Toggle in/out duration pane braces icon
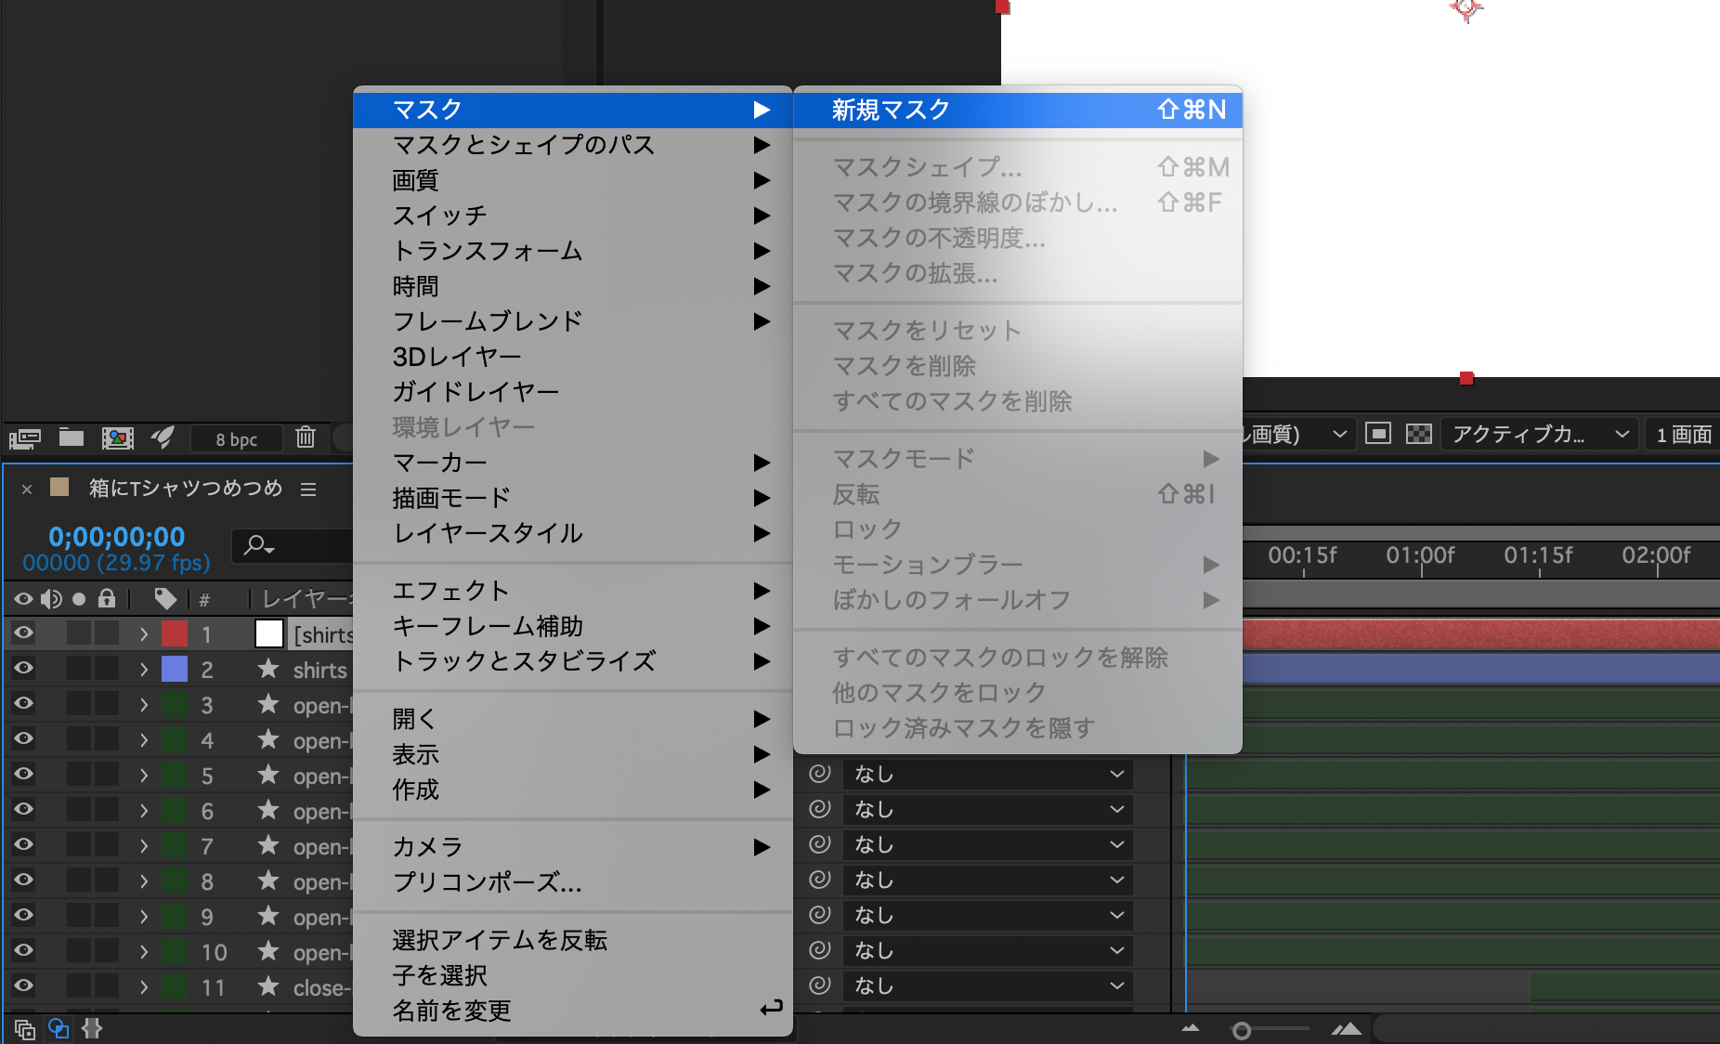 click(92, 1028)
